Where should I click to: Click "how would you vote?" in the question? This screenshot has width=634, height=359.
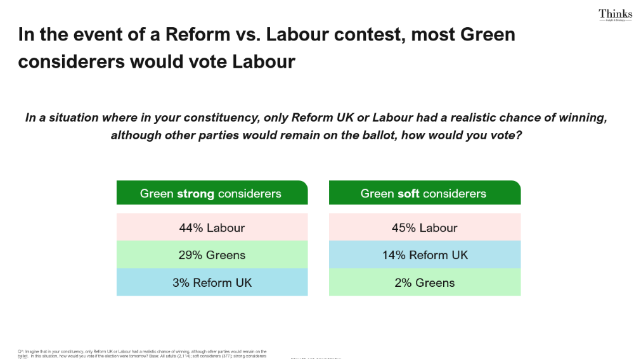(463, 135)
